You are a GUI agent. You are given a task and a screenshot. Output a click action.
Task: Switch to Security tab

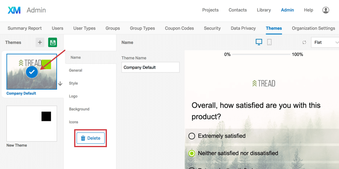[212, 28]
